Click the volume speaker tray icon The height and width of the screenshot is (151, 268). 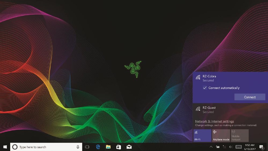(x=231, y=147)
